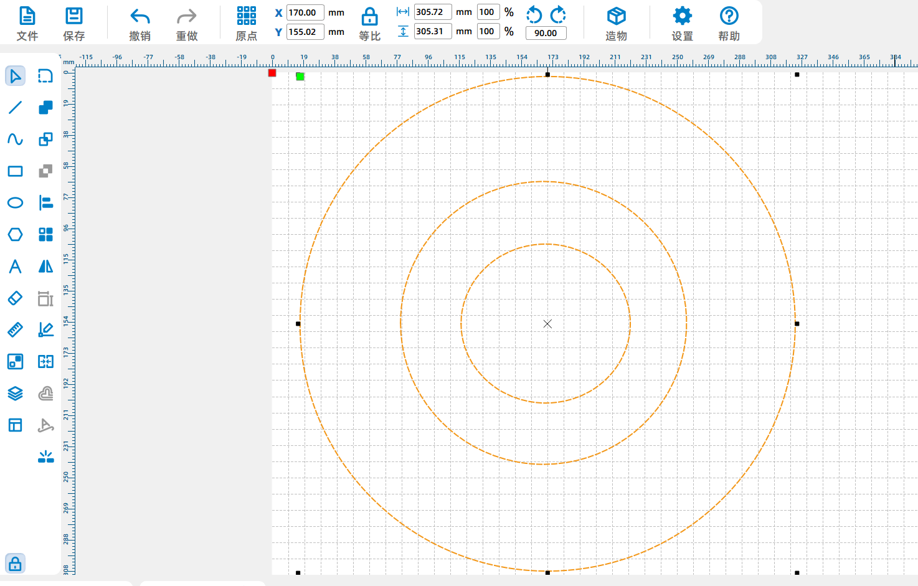
Task: Open the 文件 file menu
Action: (27, 24)
